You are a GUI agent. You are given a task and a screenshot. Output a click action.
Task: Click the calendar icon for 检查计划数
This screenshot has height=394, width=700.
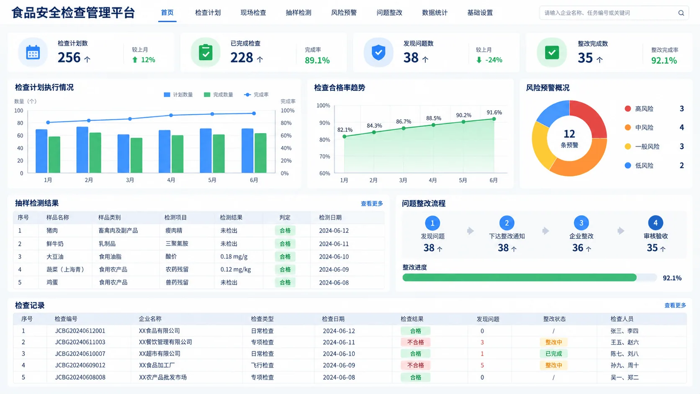(33, 53)
